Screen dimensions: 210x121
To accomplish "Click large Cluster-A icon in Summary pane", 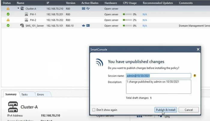I will (x=13, y=107).
